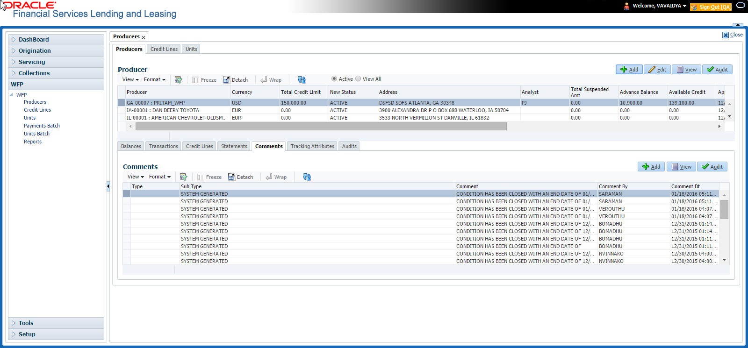The width and height of the screenshot is (748, 348).
Task: Open the Producer View dropdown menu
Action: point(130,80)
